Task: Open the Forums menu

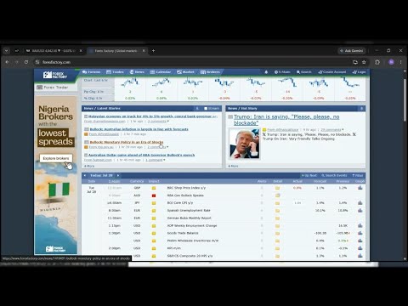Action: [91, 72]
